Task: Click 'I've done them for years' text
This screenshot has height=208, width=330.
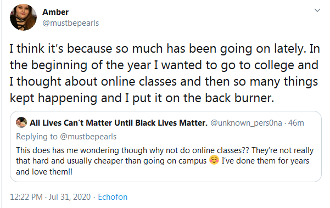Action: 265,161
